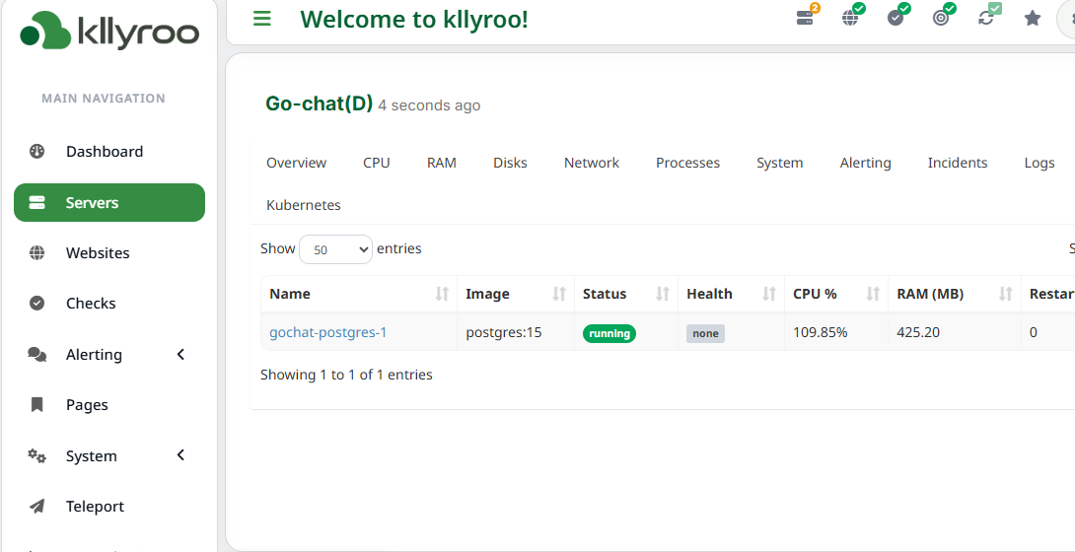1075x552 pixels.
Task: Click the Go-chat(D) server title
Action: (319, 104)
